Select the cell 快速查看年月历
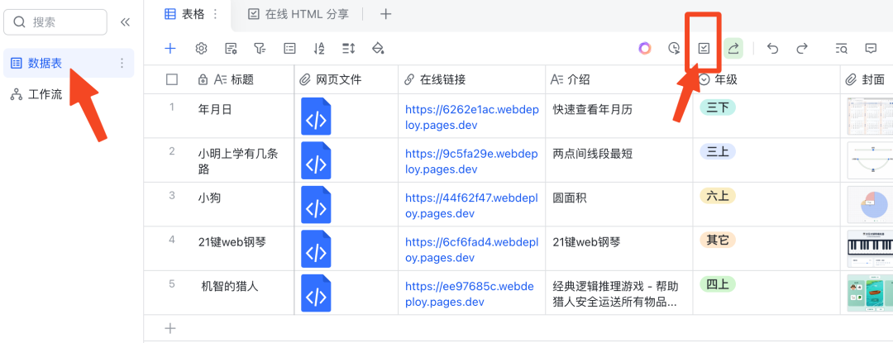Viewport: 893px width, 343px height. pyautogui.click(x=619, y=116)
